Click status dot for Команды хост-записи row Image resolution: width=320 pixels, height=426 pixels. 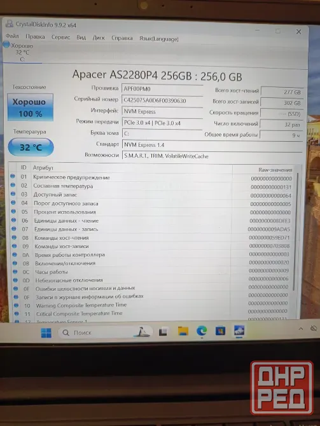click(x=15, y=246)
